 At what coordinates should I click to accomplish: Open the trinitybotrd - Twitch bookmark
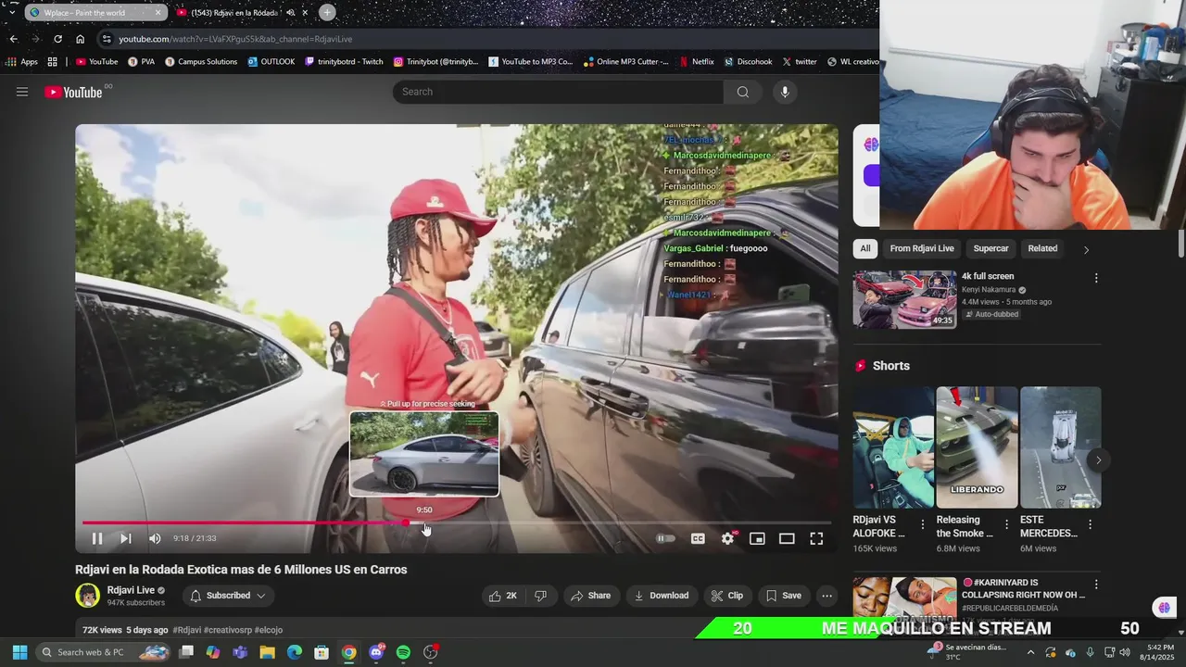344,62
